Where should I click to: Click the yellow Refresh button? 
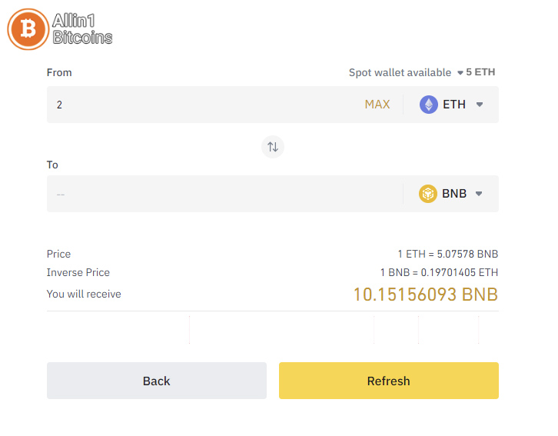tap(389, 381)
